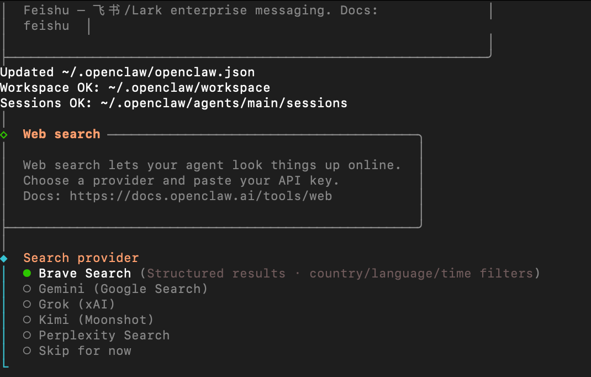Click 'Web search lets your agent look things up' text

[x=212, y=165]
